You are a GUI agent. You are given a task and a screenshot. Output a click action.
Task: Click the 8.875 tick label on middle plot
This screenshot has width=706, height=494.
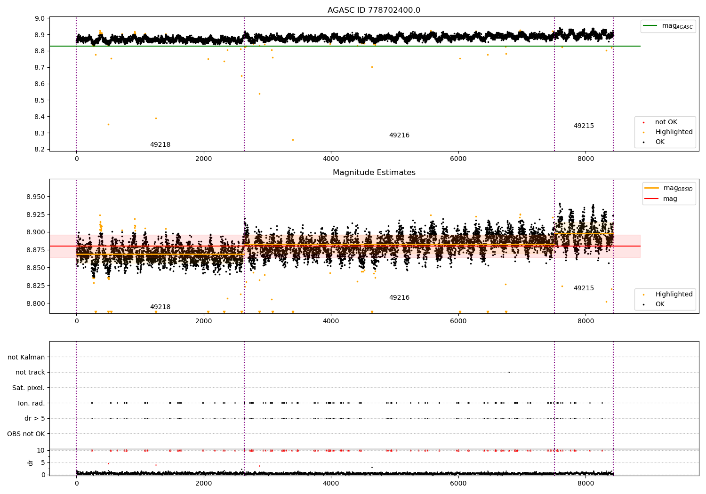[x=36, y=250]
